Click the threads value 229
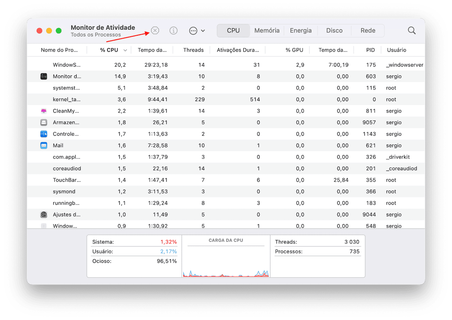 200,99
